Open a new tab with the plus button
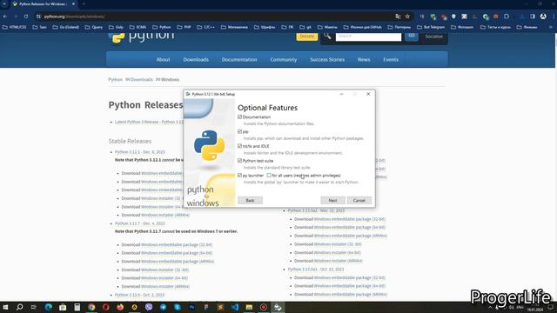This screenshot has height=313, width=557. pos(84,3)
